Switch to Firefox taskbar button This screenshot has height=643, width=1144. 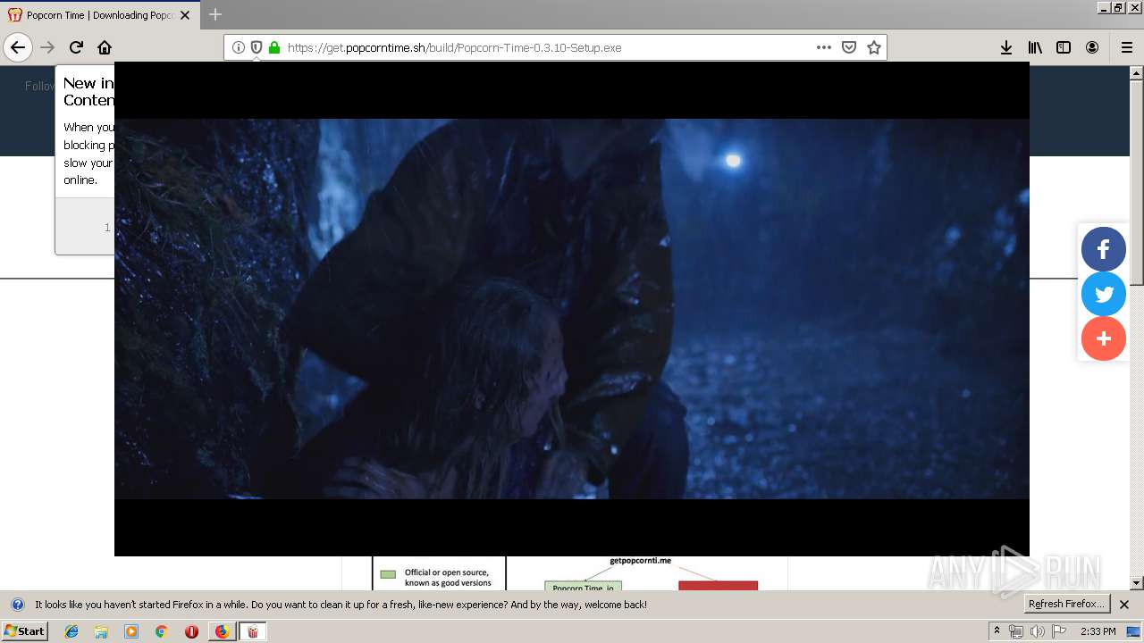click(x=222, y=631)
